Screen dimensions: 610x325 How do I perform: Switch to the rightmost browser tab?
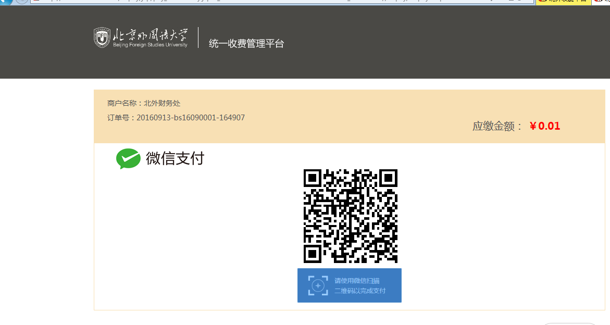(602, 2)
